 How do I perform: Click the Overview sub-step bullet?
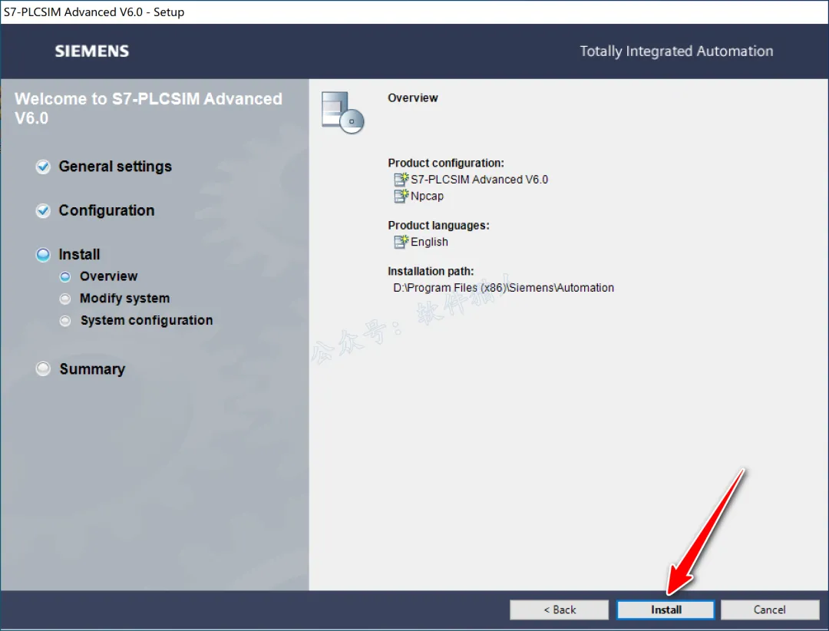(x=65, y=276)
